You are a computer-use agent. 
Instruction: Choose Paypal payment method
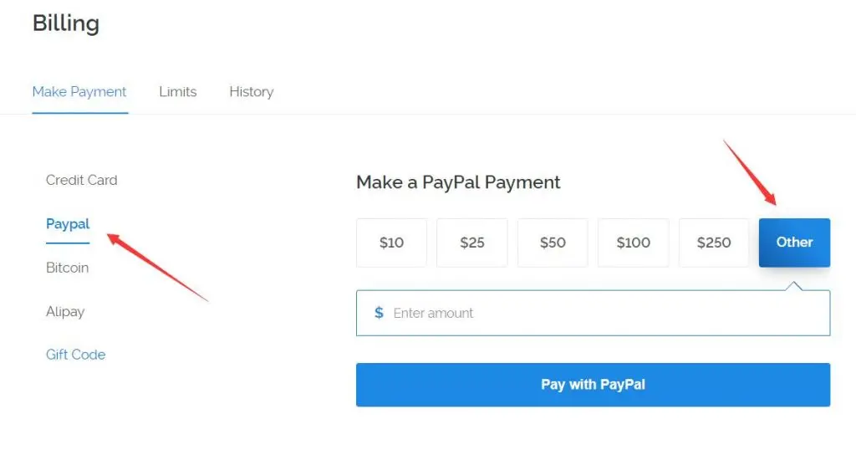pos(68,224)
